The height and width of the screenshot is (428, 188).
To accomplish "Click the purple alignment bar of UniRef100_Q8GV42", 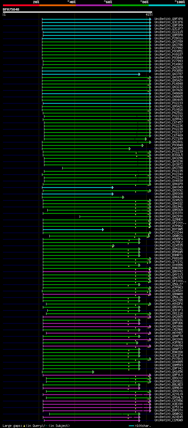I will [x=97, y=272].
